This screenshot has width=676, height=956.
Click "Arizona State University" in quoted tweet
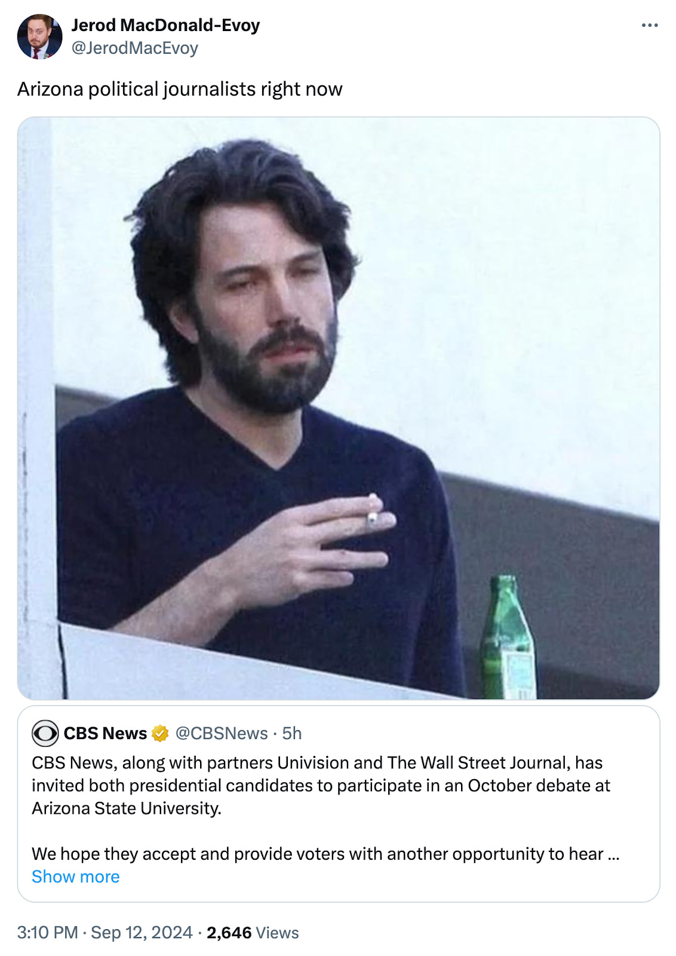(x=126, y=808)
